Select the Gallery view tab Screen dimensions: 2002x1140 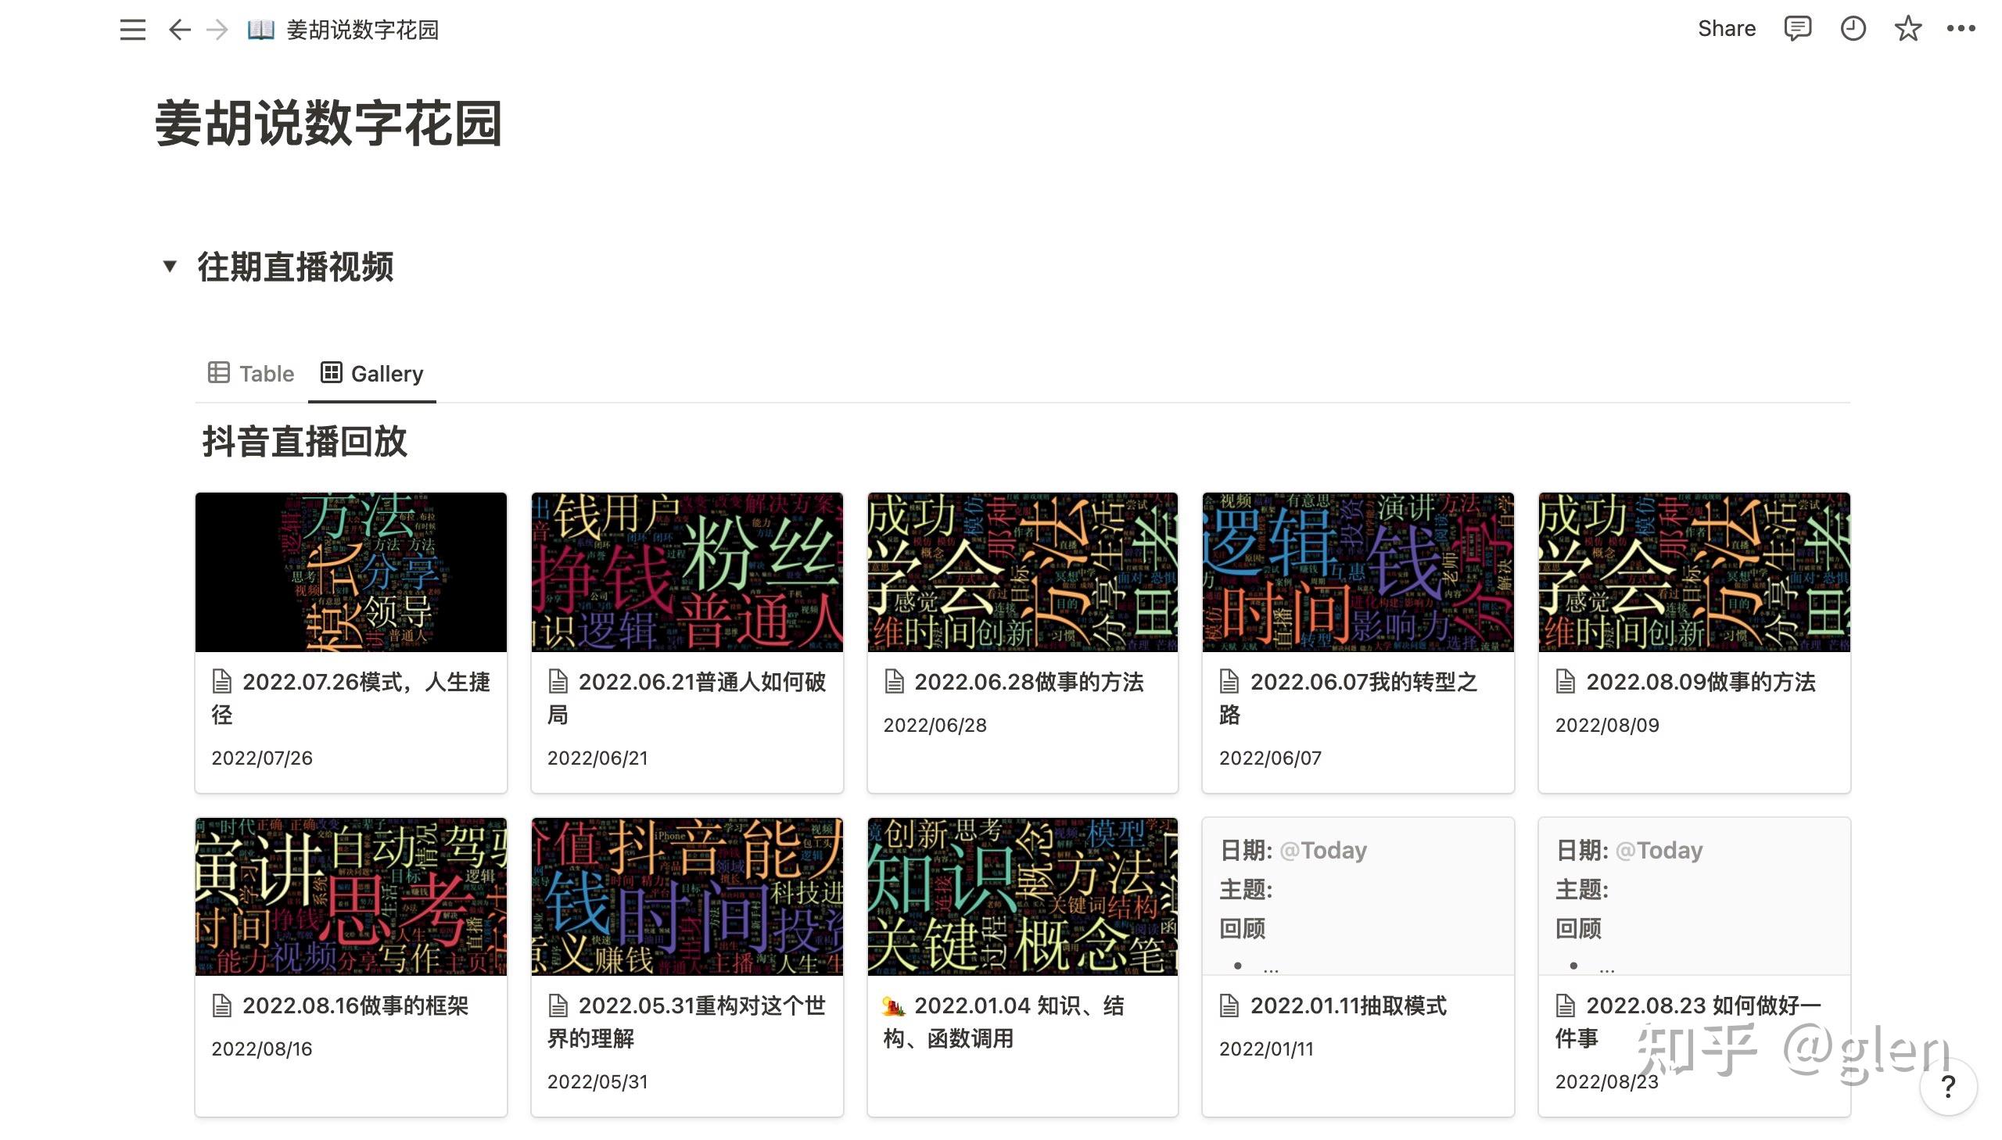click(x=372, y=374)
